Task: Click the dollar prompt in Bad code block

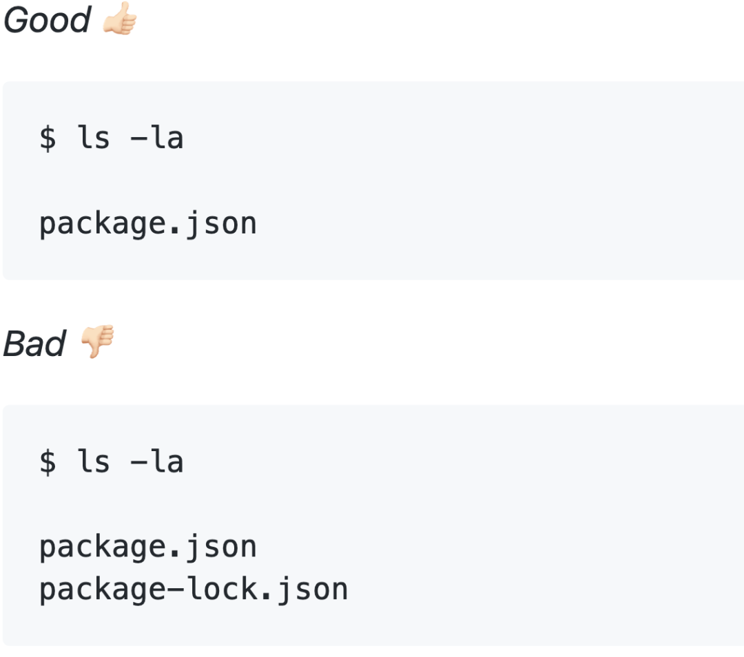Action: tap(48, 462)
